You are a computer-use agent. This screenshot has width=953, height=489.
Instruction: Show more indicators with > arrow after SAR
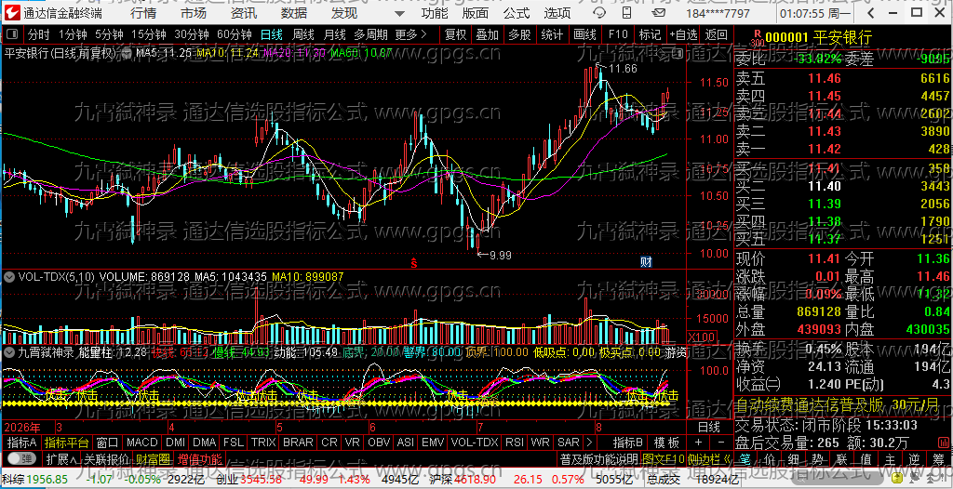[588, 443]
